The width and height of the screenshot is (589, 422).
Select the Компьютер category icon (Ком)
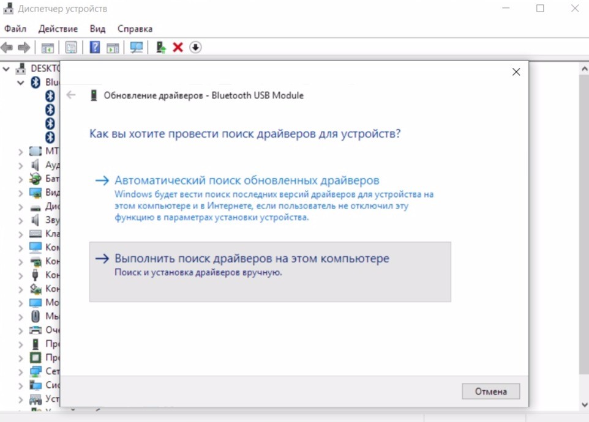click(x=36, y=248)
